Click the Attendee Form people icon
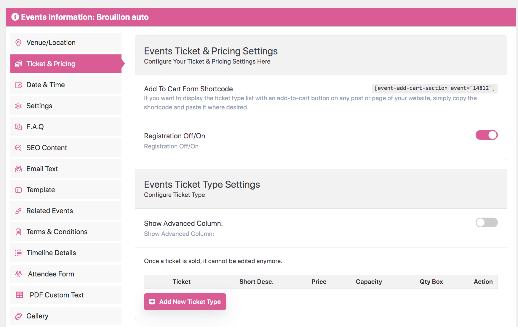518x327 pixels. (18, 274)
